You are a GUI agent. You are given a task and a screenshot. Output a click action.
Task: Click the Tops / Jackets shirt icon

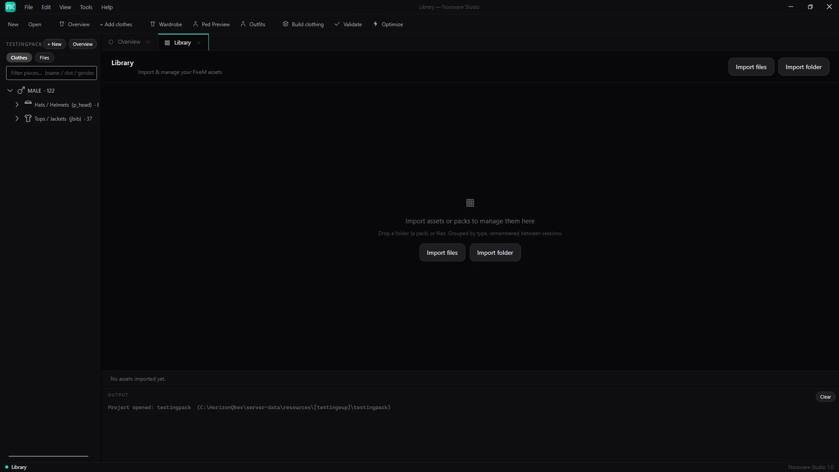coord(28,118)
